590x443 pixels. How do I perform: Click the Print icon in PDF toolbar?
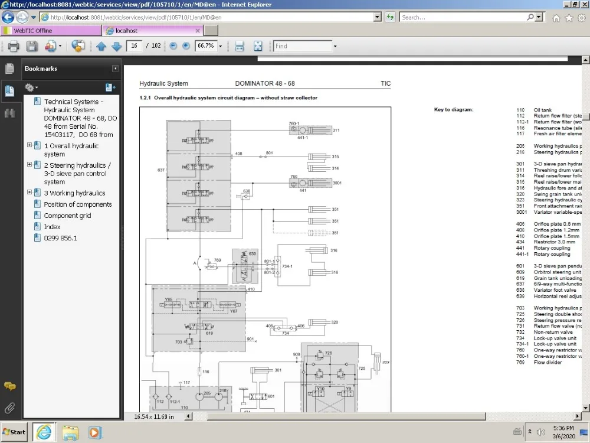14,46
